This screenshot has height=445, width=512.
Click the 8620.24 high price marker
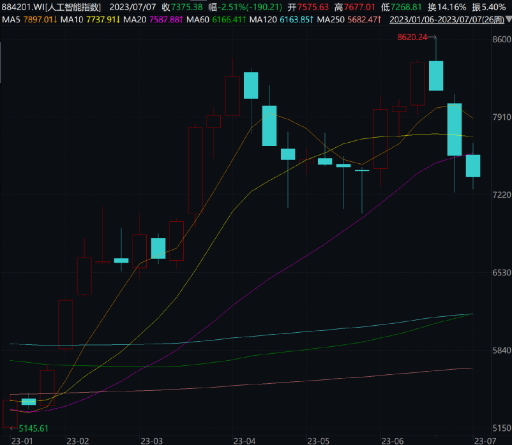[x=411, y=38]
